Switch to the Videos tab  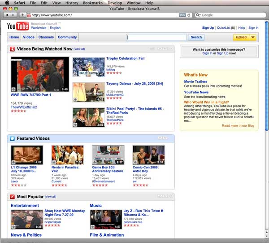tap(29, 37)
